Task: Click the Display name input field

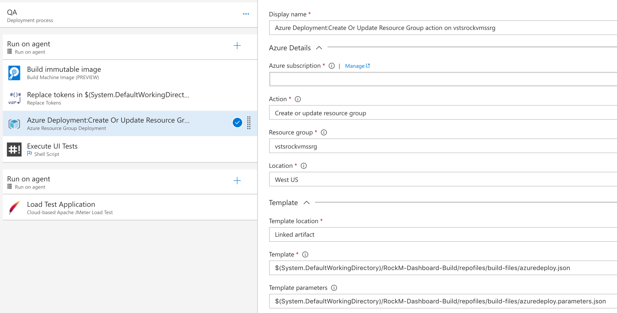Action: [442, 28]
